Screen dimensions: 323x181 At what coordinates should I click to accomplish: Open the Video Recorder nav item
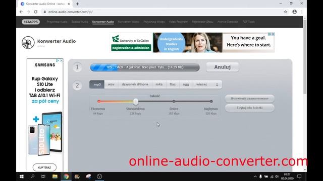[x=178, y=22]
